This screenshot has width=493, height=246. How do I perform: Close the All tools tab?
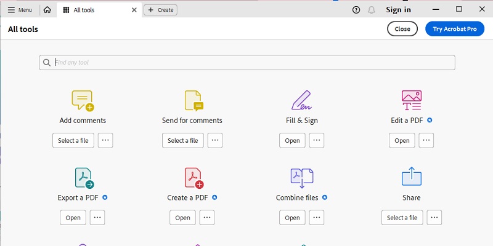pos(134,10)
